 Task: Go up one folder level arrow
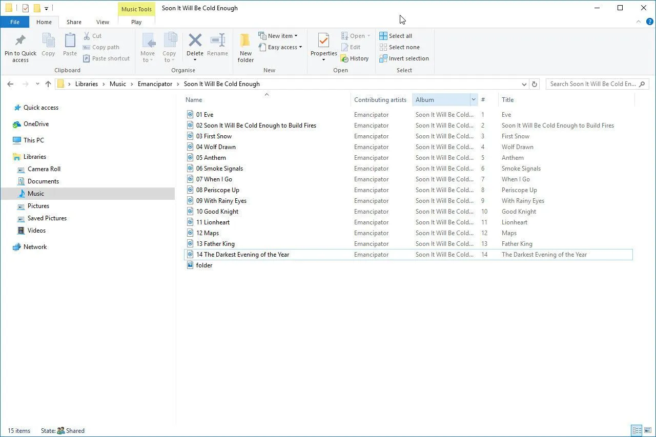coord(48,84)
